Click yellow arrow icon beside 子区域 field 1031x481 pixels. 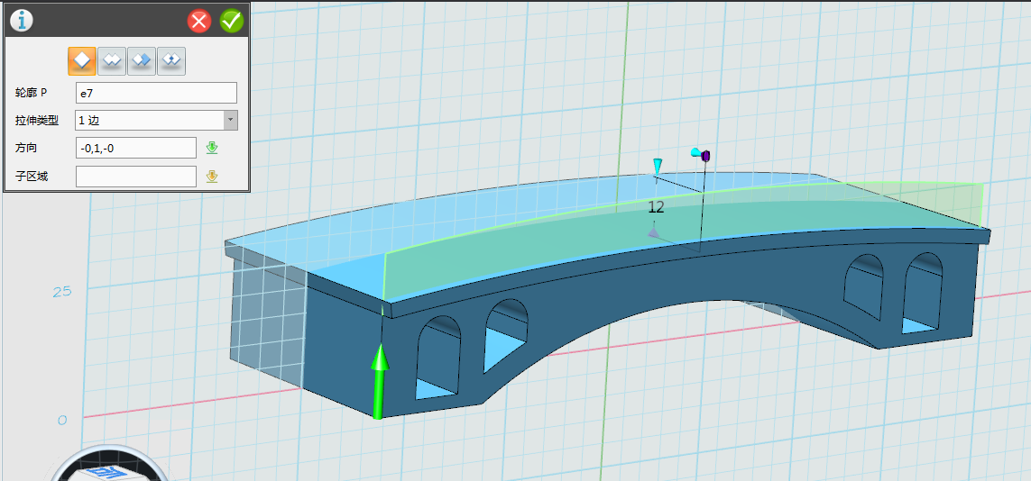(212, 177)
